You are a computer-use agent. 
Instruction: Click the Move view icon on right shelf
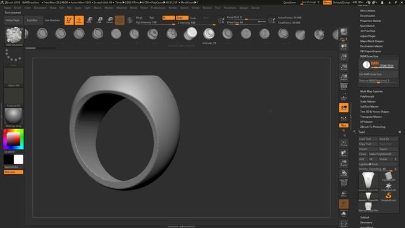(x=344, y=153)
